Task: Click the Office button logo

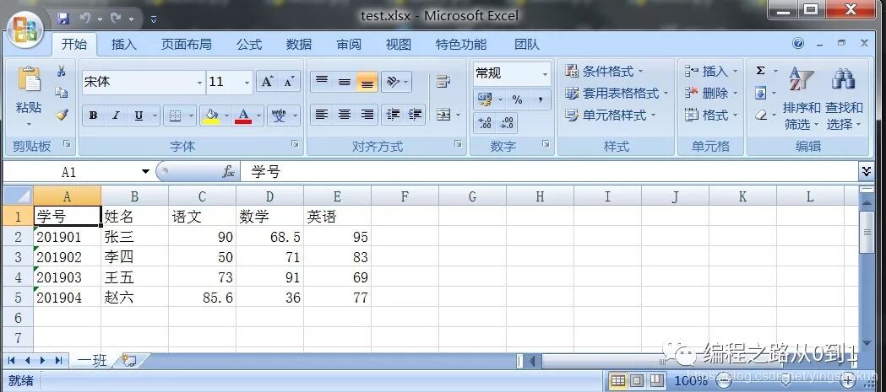Action: point(26,29)
